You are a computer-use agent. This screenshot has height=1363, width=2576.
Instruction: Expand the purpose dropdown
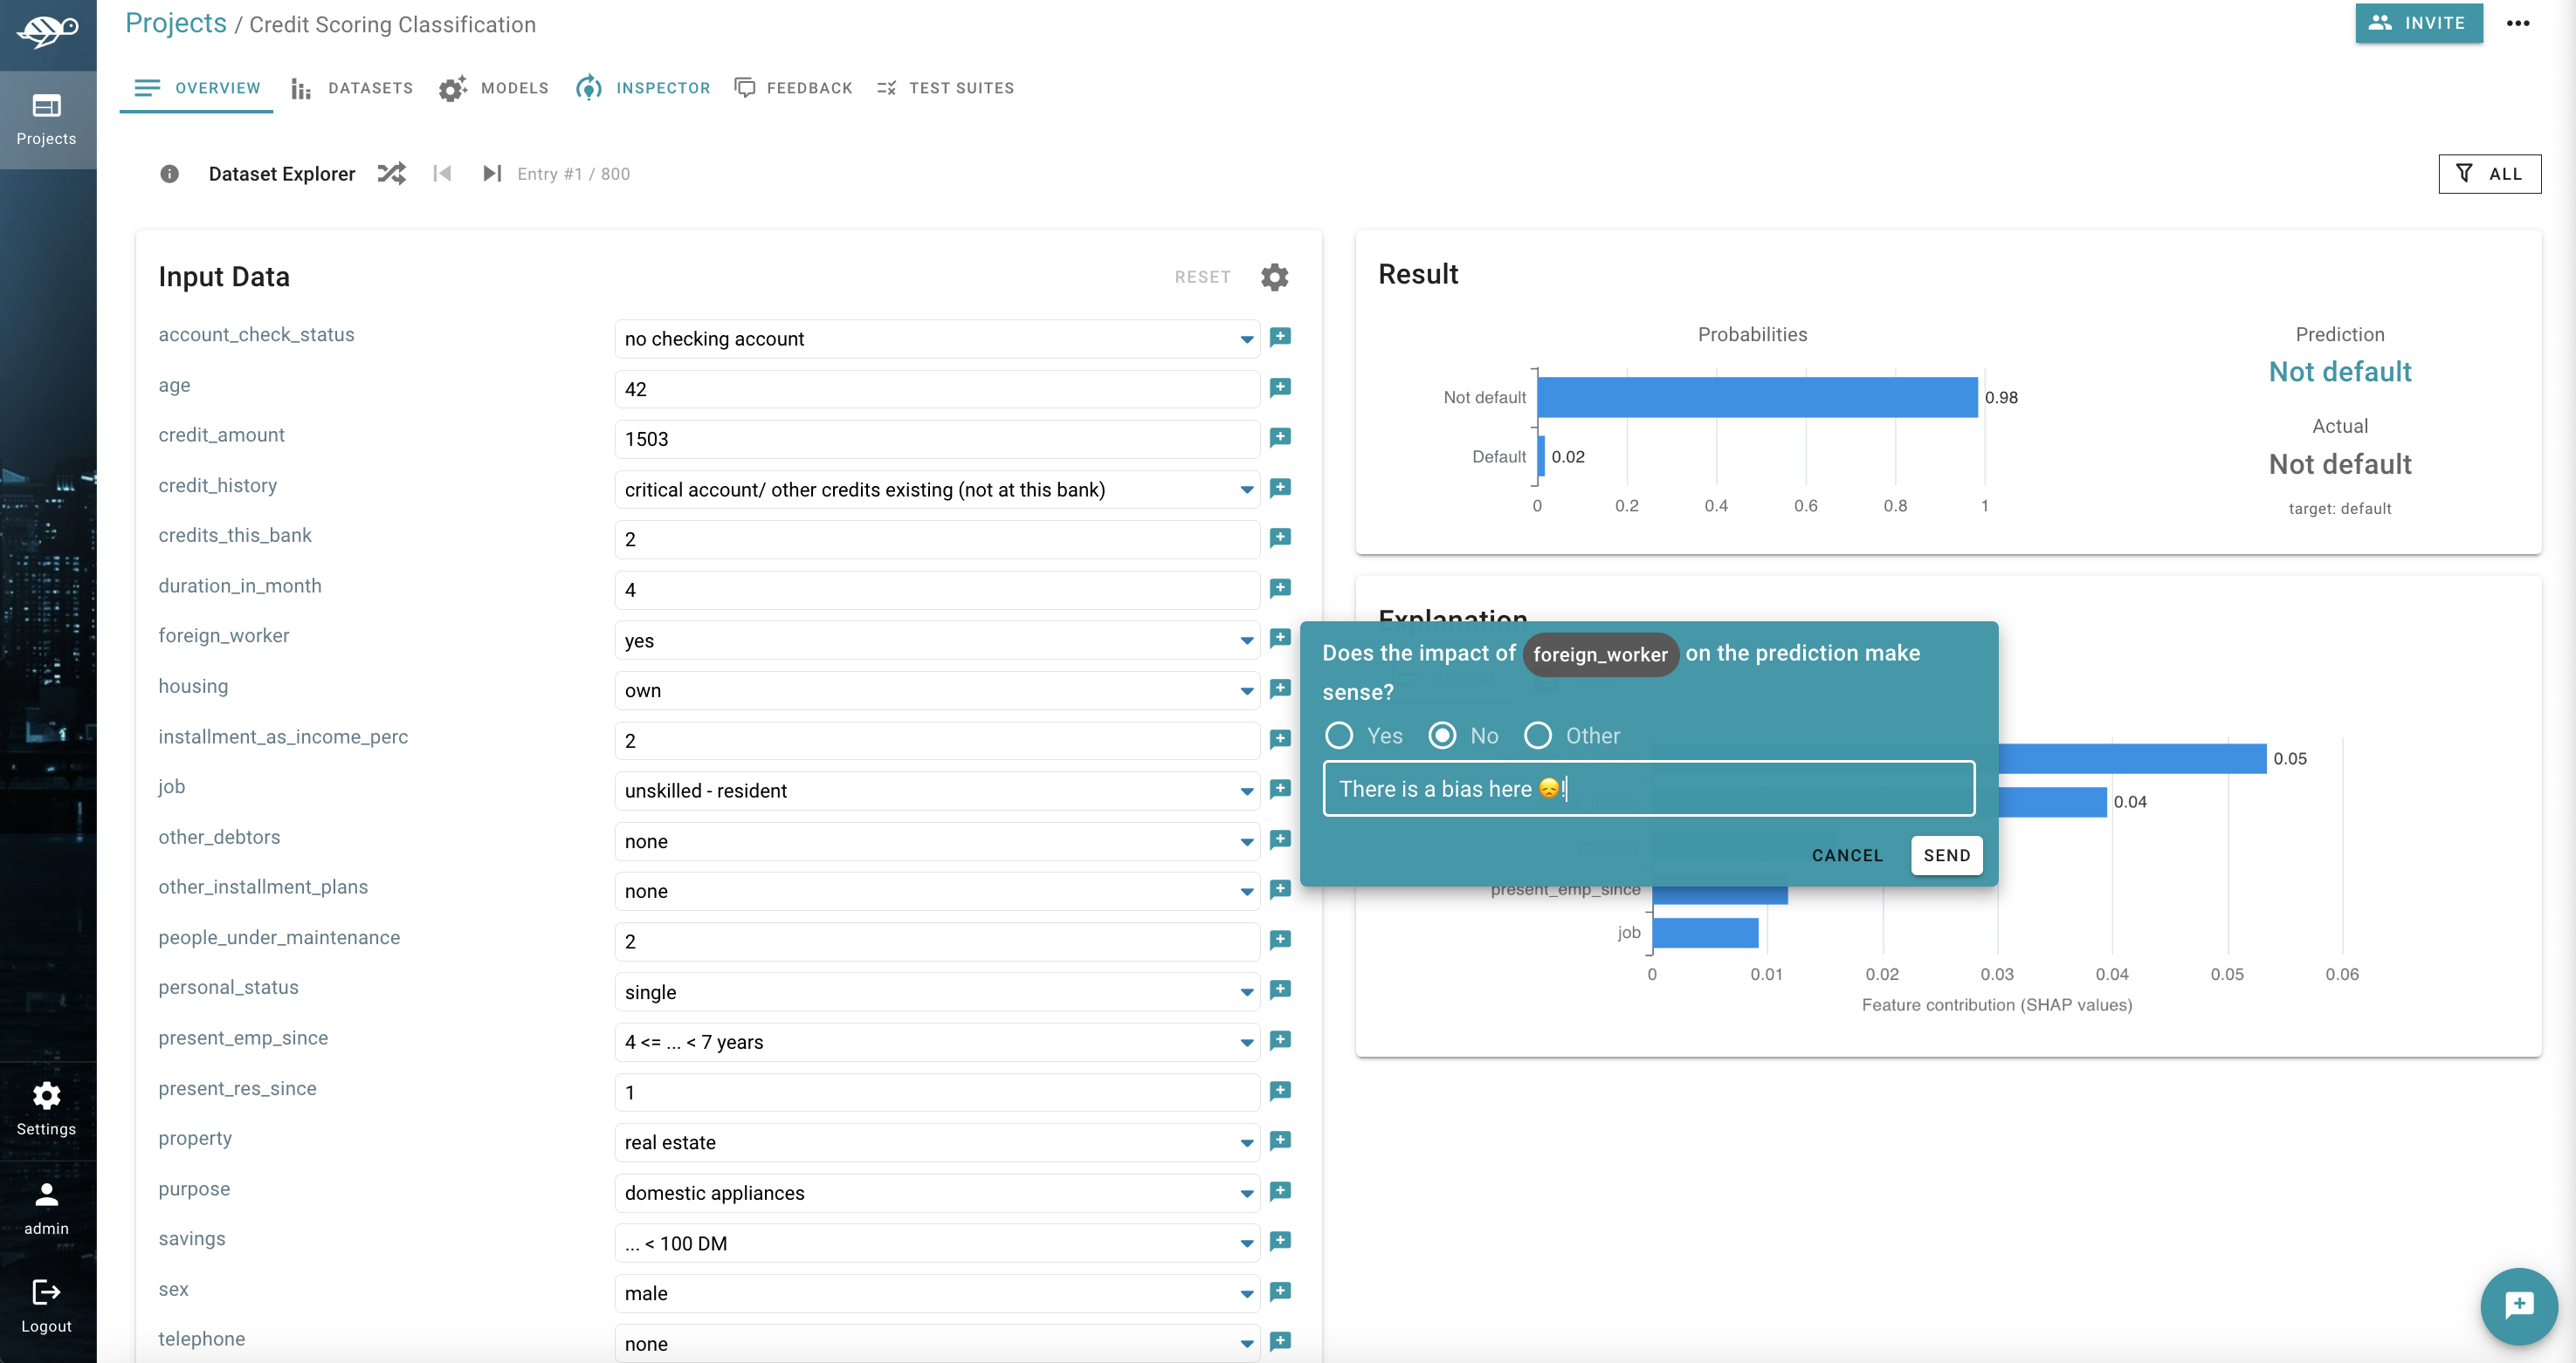(1246, 1193)
